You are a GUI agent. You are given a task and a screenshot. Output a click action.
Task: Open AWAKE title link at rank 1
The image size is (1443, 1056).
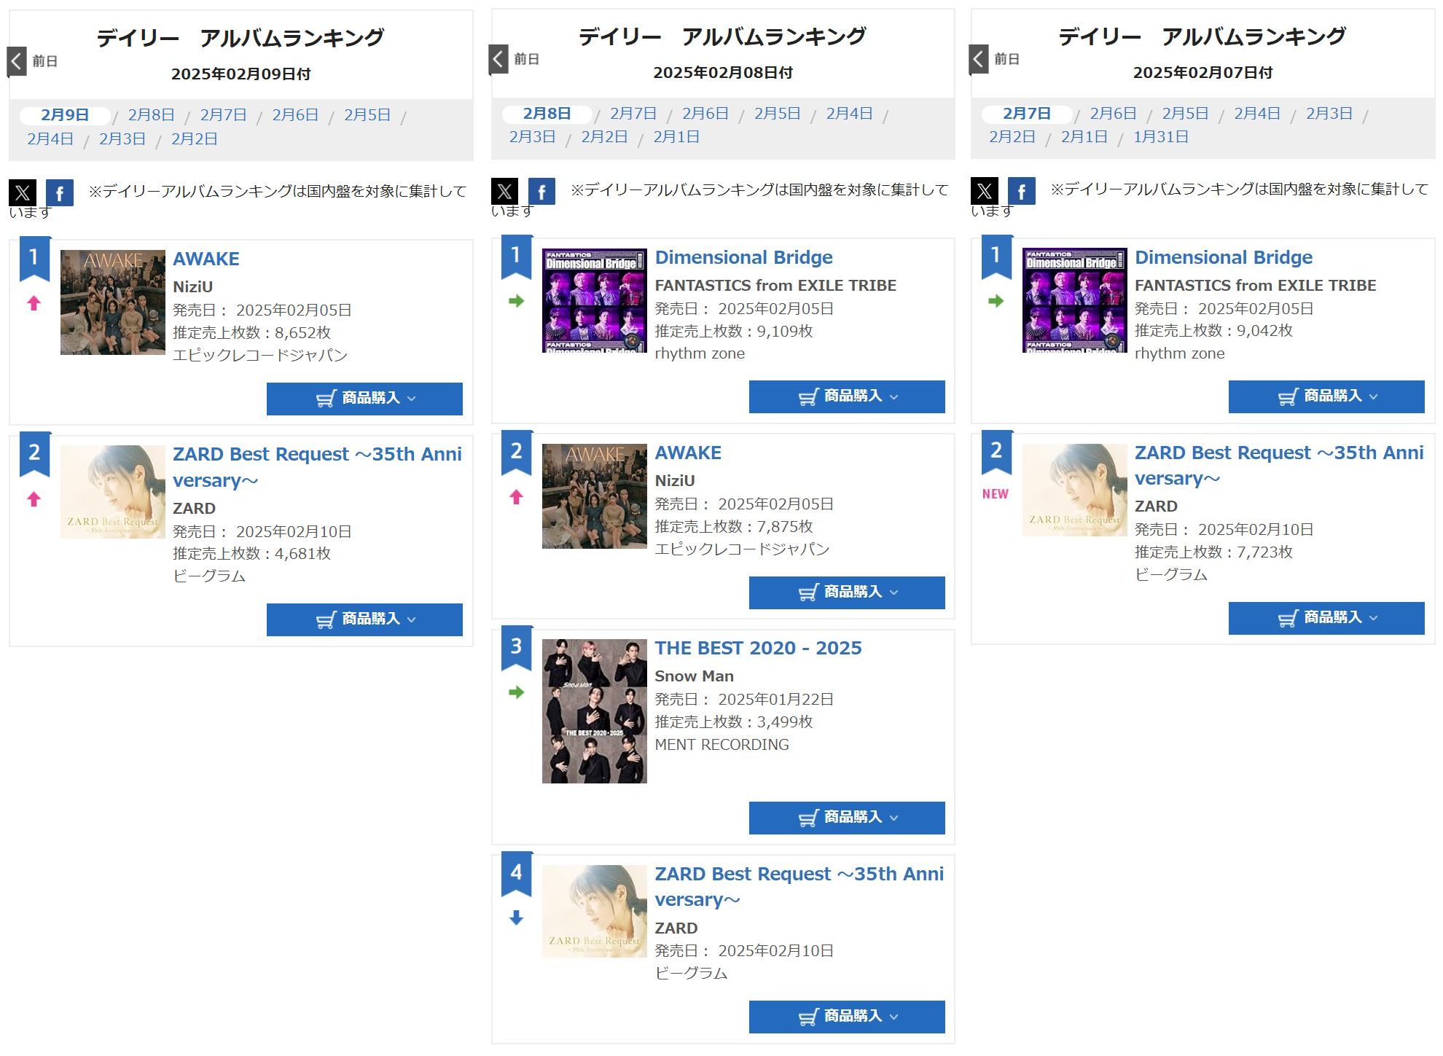(x=206, y=259)
